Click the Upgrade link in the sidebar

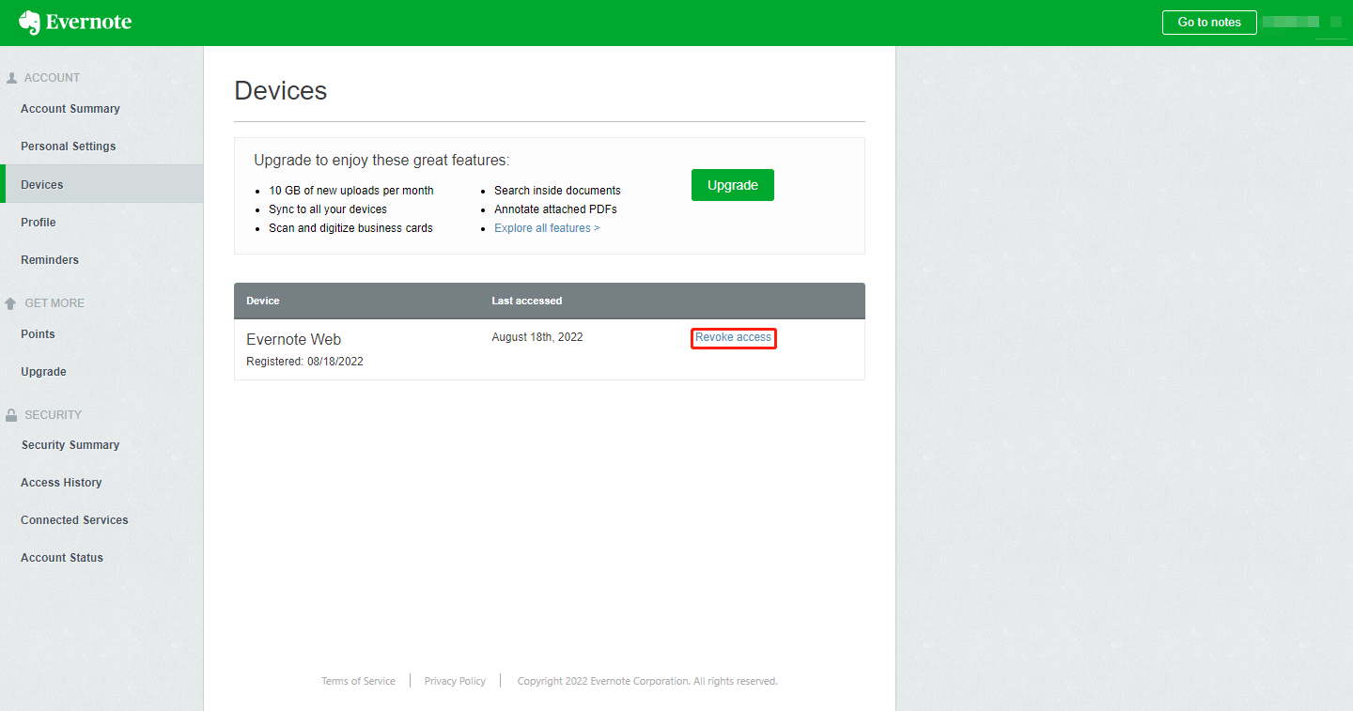pyautogui.click(x=43, y=372)
